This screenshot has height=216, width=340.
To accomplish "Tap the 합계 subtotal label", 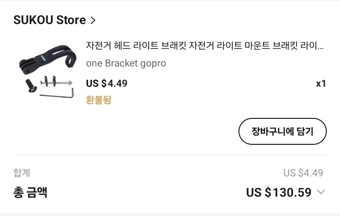I will coord(22,173).
